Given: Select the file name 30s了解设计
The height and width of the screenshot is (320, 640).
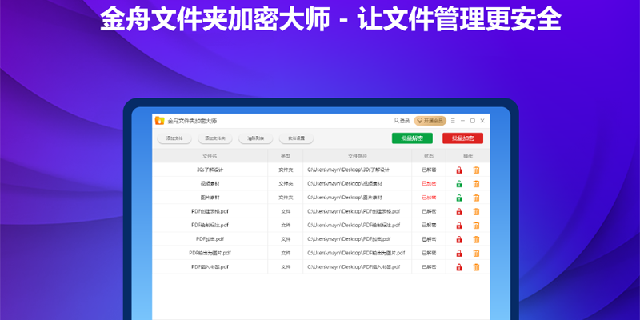Looking at the screenshot, I should (210, 170).
